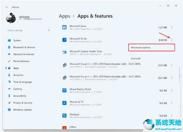The image size is (183, 132).
Task: Select the Microsoft Store app name
Action: (78, 26)
